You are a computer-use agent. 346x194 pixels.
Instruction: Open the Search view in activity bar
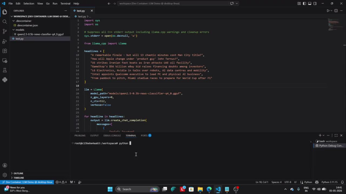(x=4, y=21)
